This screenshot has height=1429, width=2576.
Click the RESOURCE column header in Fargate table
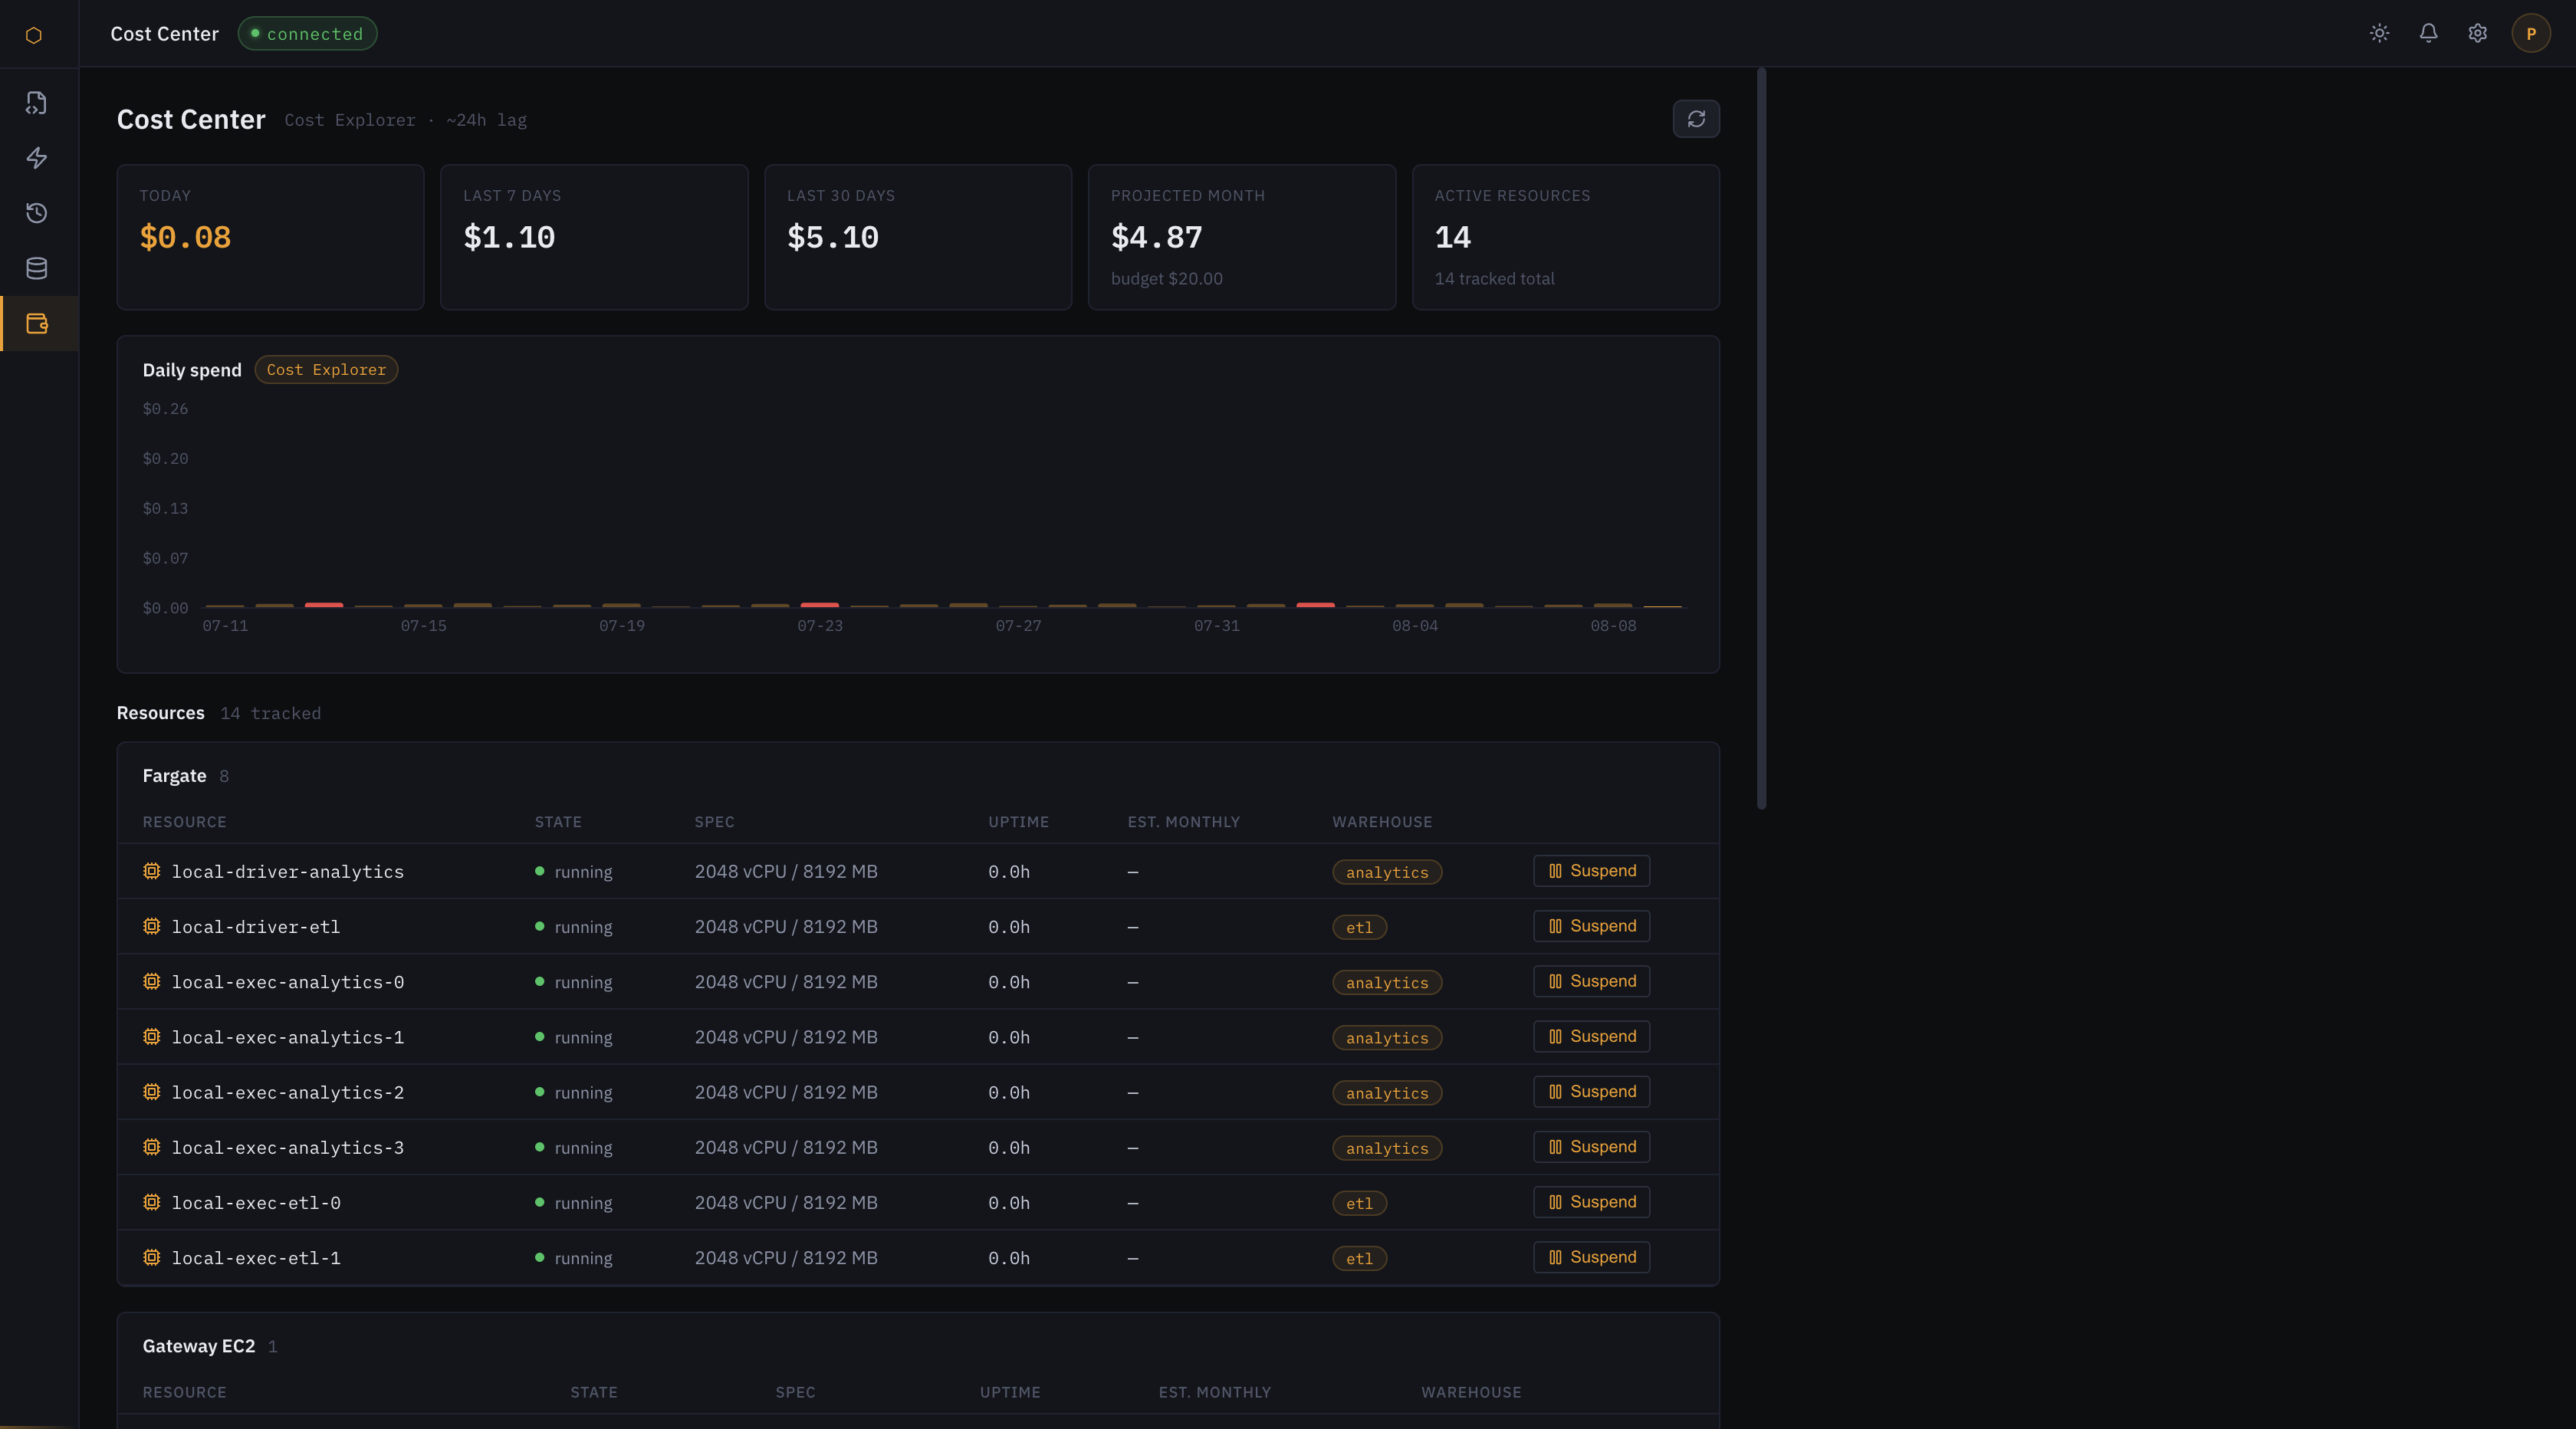coord(184,822)
